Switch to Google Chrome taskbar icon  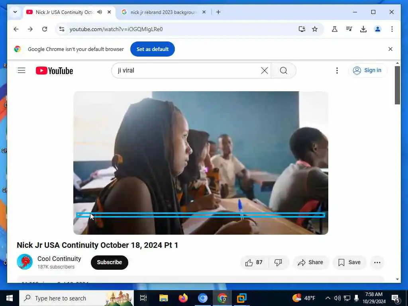(222, 298)
